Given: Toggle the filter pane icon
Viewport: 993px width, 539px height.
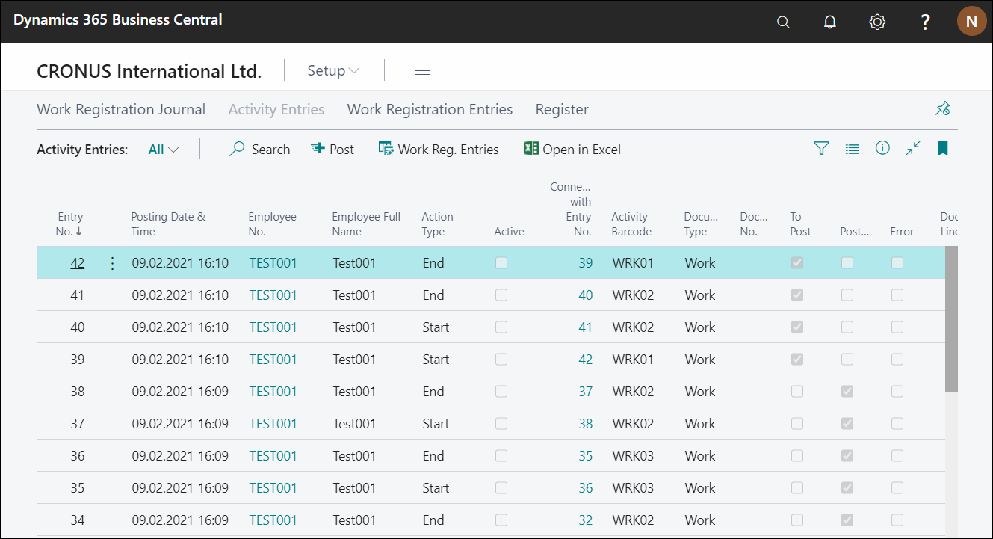Looking at the screenshot, I should (822, 149).
